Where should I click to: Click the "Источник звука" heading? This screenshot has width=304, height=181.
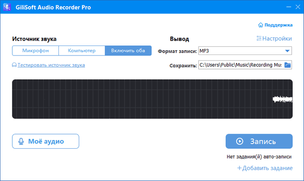[34, 39]
